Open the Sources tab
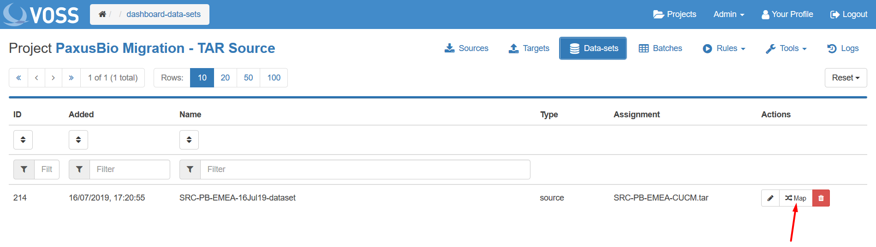Screen dimensions: 876x247 click(x=466, y=48)
